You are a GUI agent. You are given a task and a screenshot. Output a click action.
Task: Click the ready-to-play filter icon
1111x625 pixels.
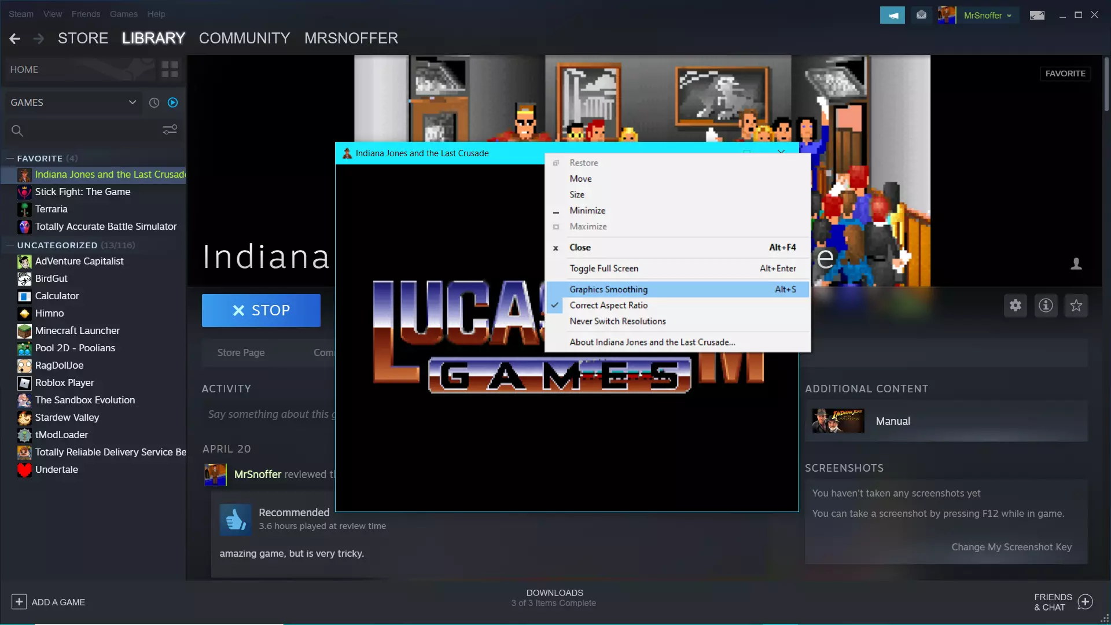pos(172,102)
